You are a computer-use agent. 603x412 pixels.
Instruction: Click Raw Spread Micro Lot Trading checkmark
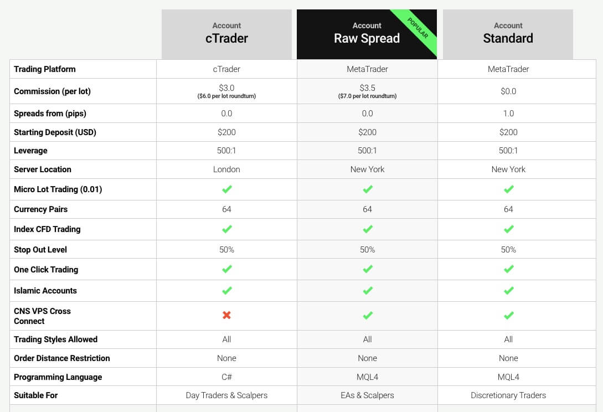[367, 189]
